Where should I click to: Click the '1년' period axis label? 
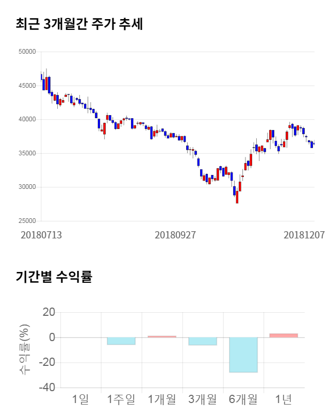[x=284, y=399]
